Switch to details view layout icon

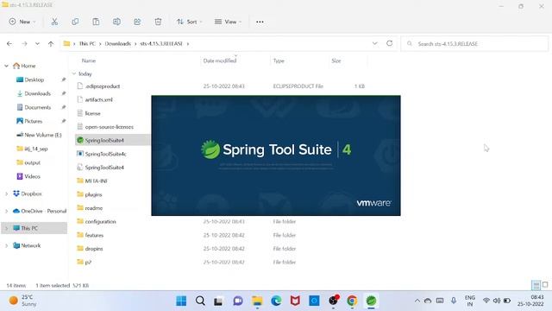[x=536, y=285]
